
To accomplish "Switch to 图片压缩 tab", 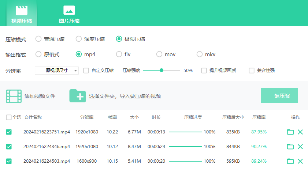I will pyautogui.click(x=69, y=14).
